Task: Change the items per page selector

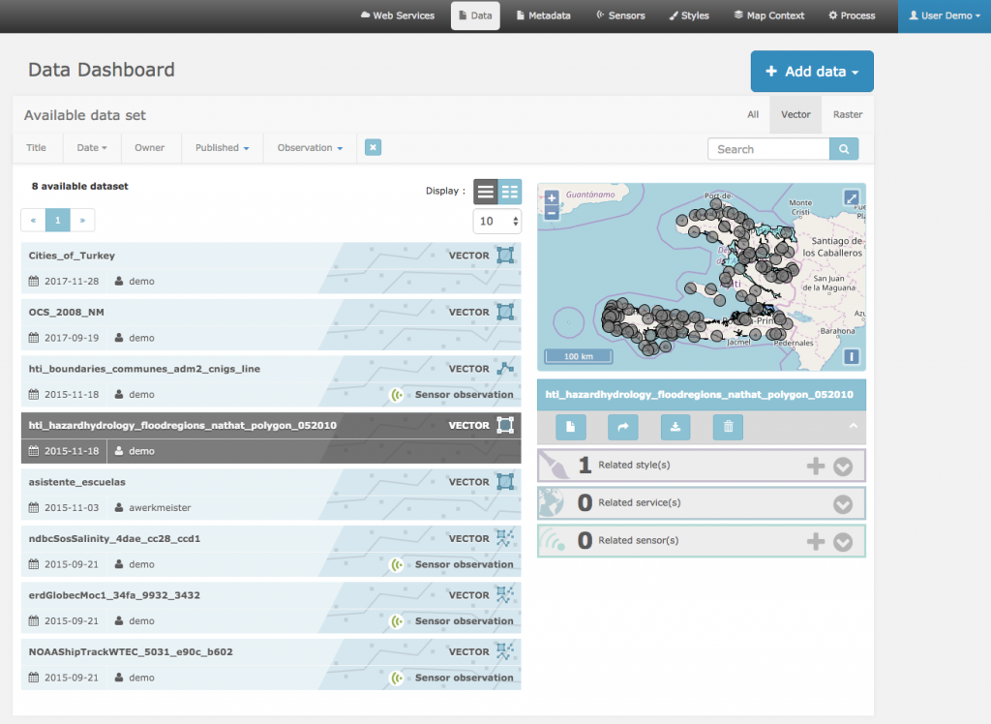Action: click(497, 222)
